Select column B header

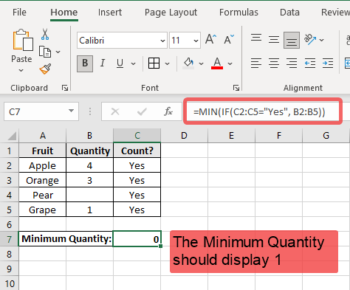click(89, 136)
